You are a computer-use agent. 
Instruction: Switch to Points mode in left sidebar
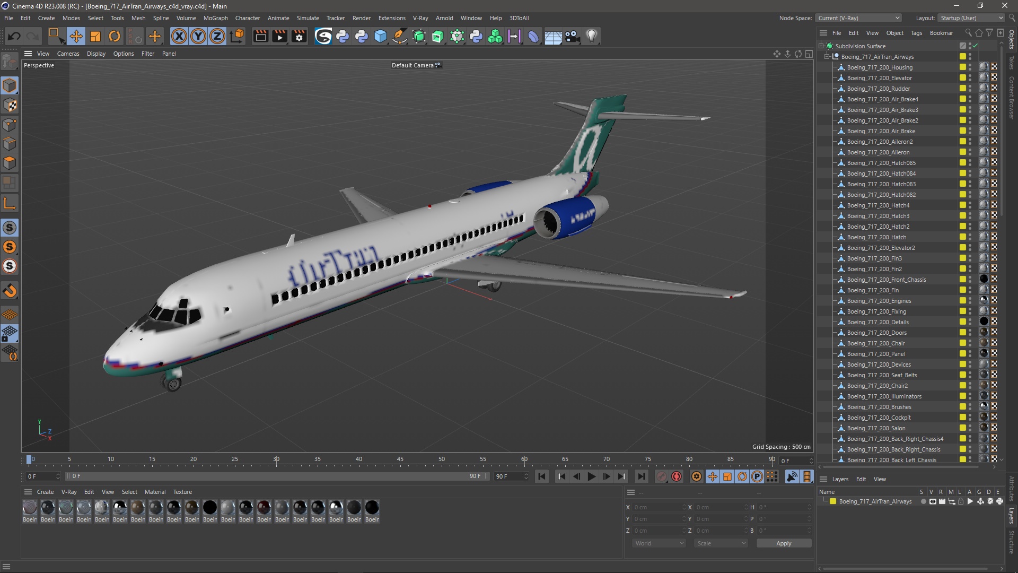click(10, 125)
